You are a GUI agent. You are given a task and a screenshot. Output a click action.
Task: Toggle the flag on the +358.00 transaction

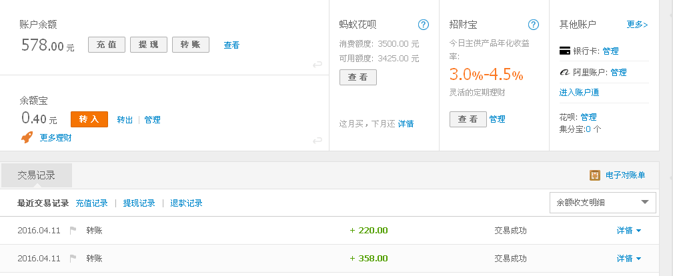73,259
